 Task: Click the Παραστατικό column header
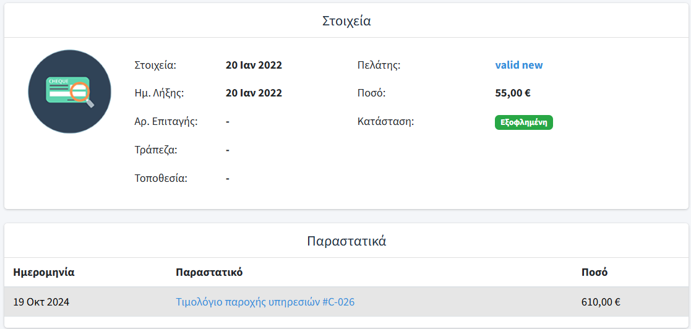[209, 272]
